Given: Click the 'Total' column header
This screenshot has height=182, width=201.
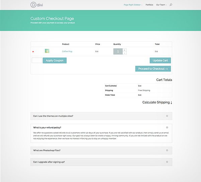Looking at the screenshot, I should coord(157,44).
